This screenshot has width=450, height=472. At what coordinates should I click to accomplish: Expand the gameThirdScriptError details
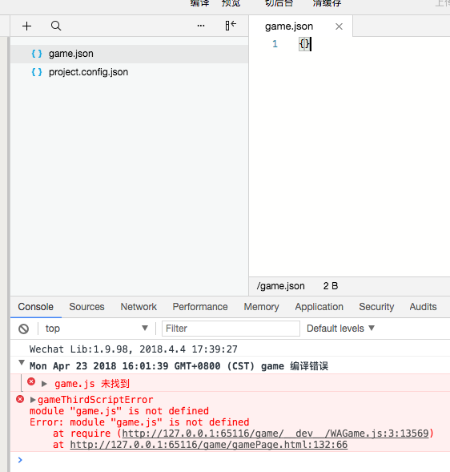33,400
